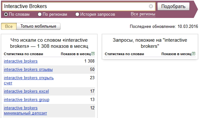Click the '17' impressions value
The image size is (199, 118).
point(92,91)
